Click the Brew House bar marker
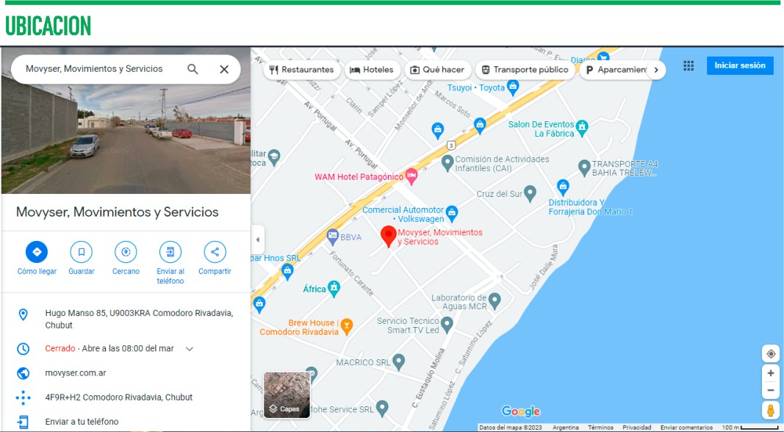This screenshot has height=432, width=784. 347,326
